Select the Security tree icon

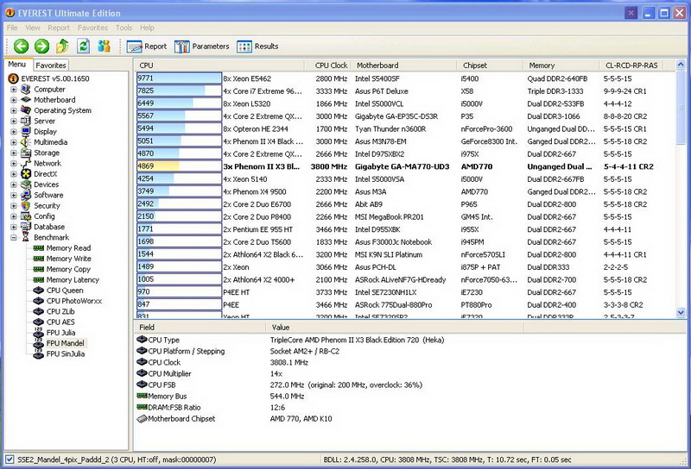pos(26,205)
